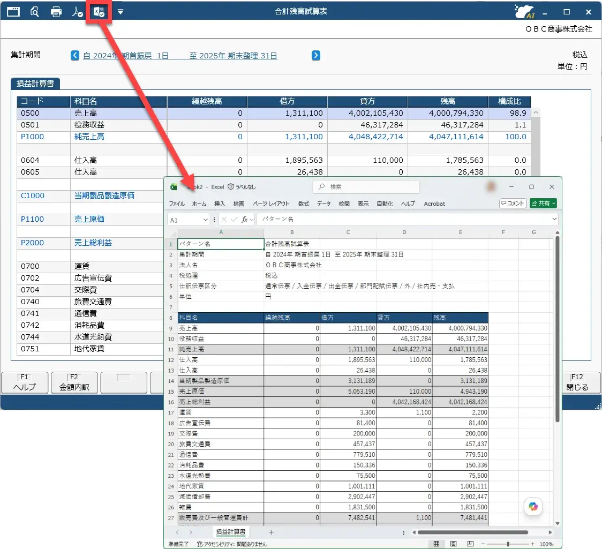Click the P1000 code link
The width and height of the screenshot is (602, 549).
pos(32,137)
